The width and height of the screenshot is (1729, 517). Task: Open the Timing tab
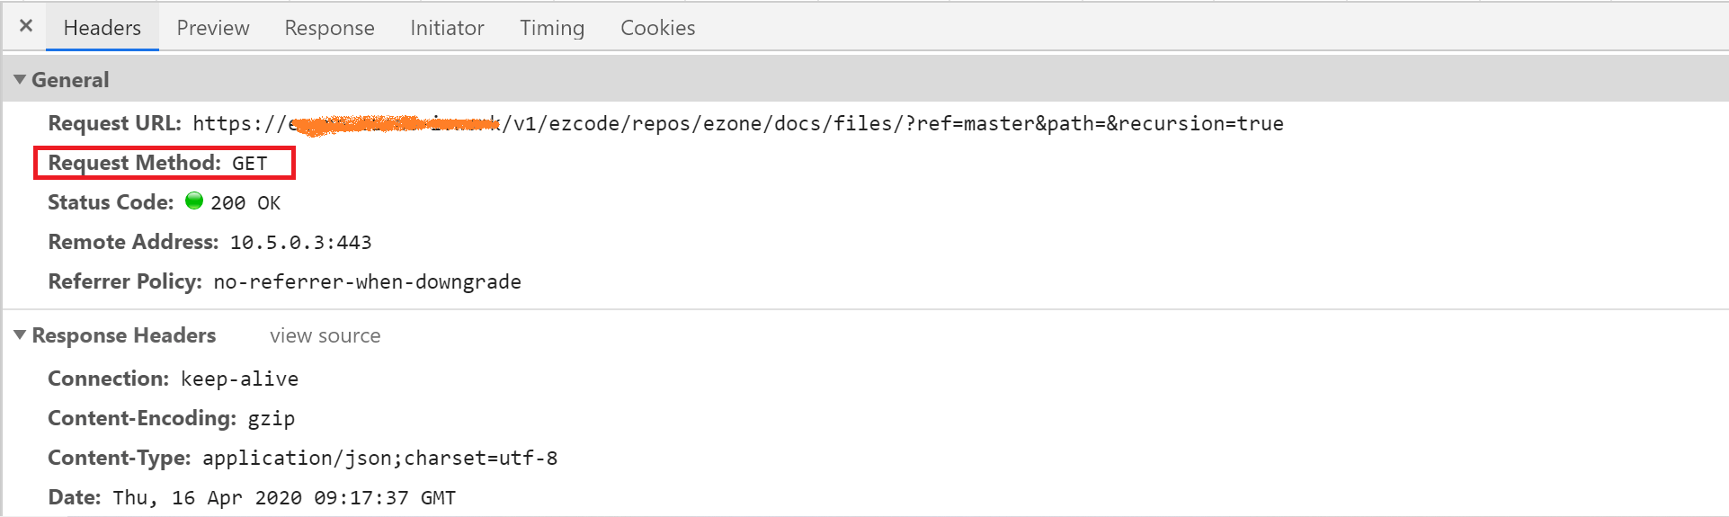tap(552, 28)
